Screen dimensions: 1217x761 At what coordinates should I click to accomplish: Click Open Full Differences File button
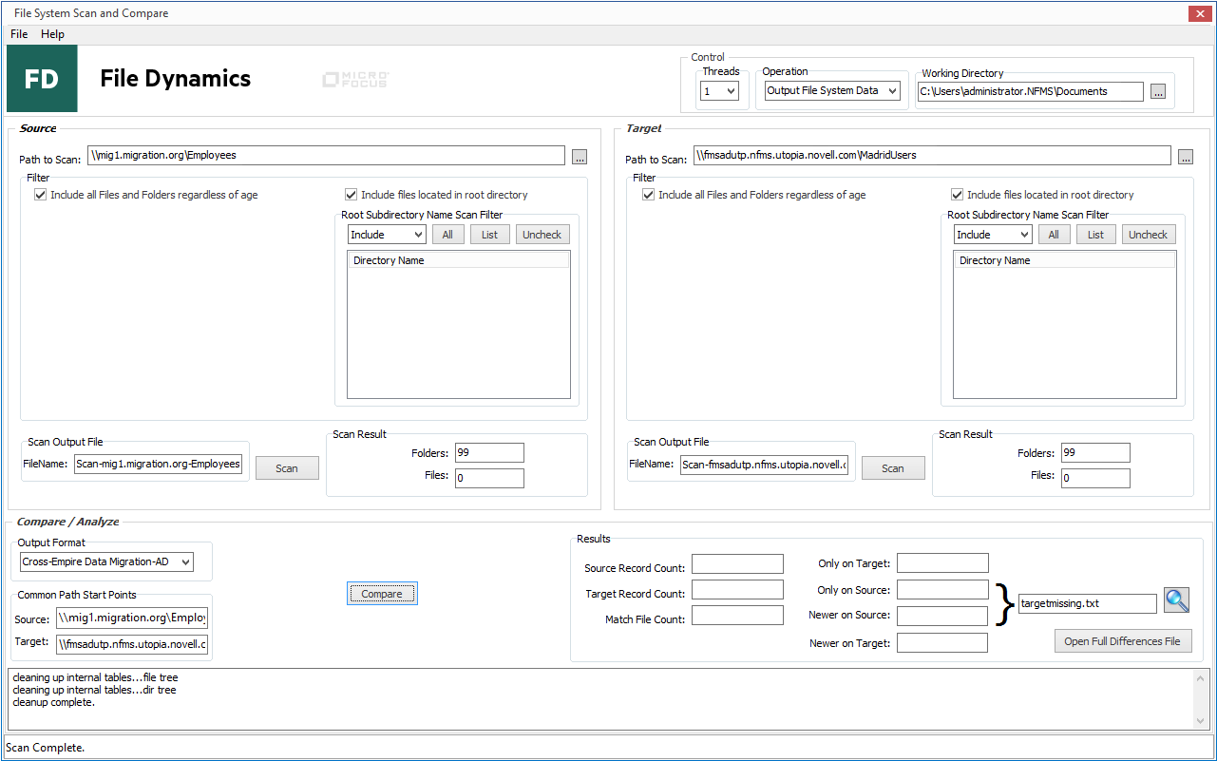point(1122,641)
